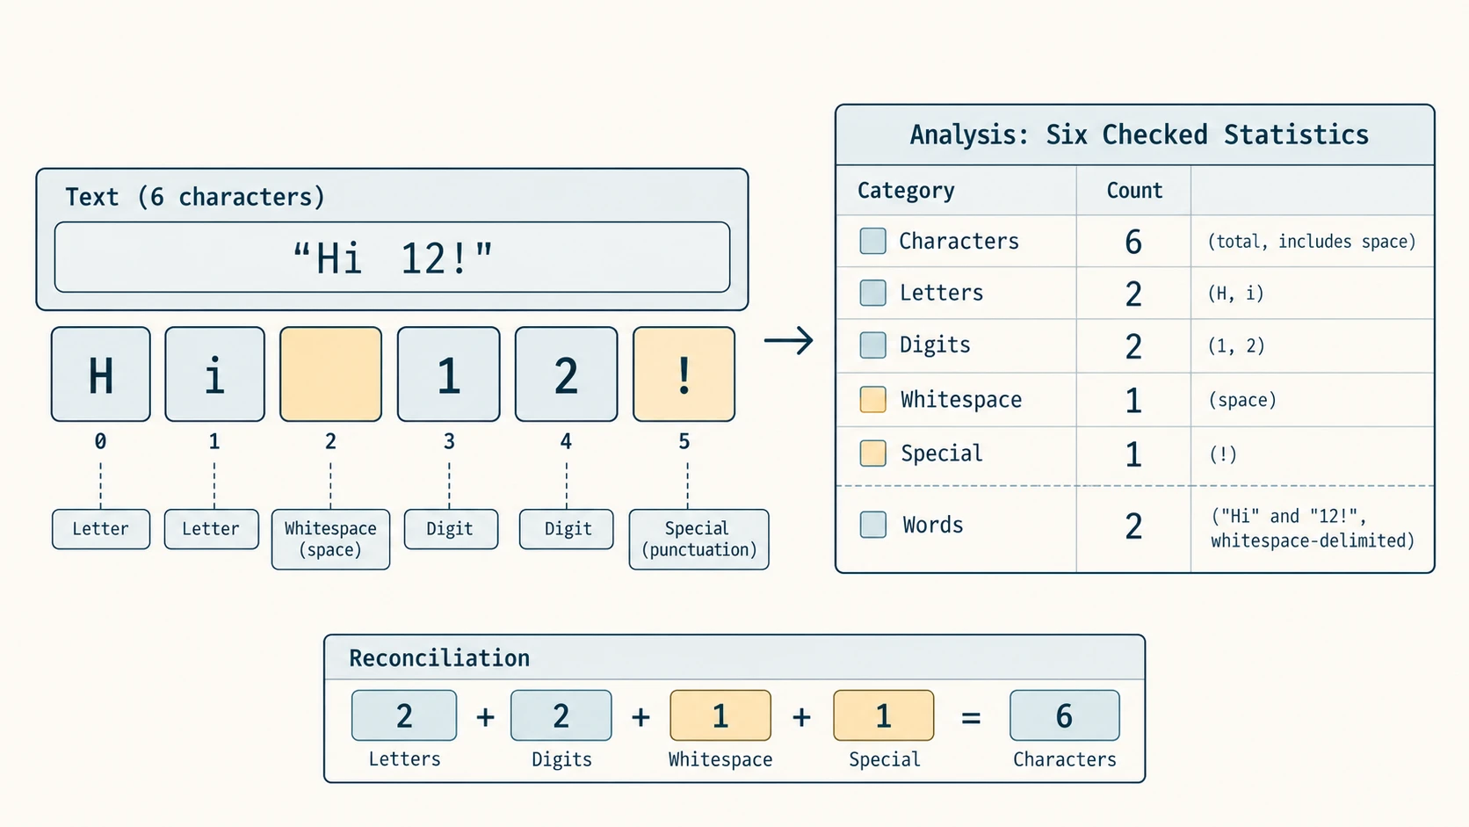Click the Category column header
The height and width of the screenshot is (827, 1469).
tap(906, 191)
